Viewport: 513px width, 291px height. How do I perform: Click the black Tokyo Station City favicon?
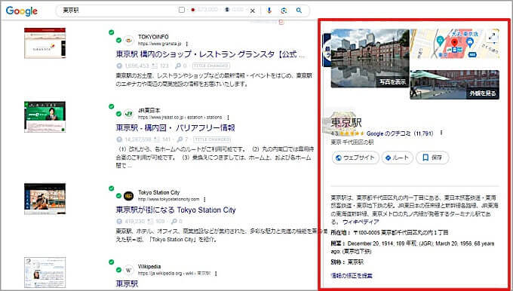point(129,196)
